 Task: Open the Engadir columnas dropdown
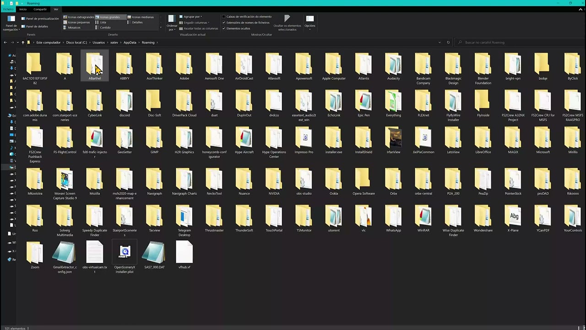coord(194,22)
